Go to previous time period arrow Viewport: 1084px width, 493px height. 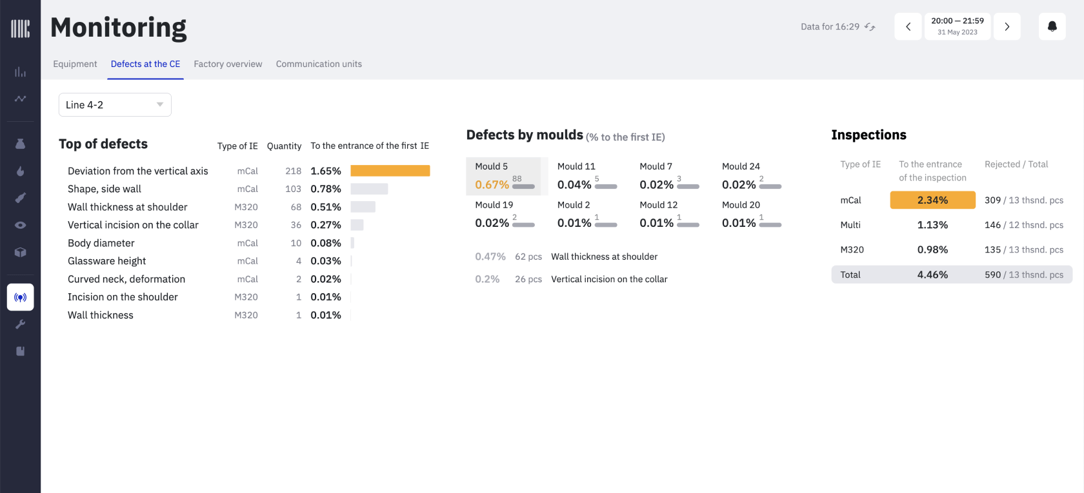908,26
